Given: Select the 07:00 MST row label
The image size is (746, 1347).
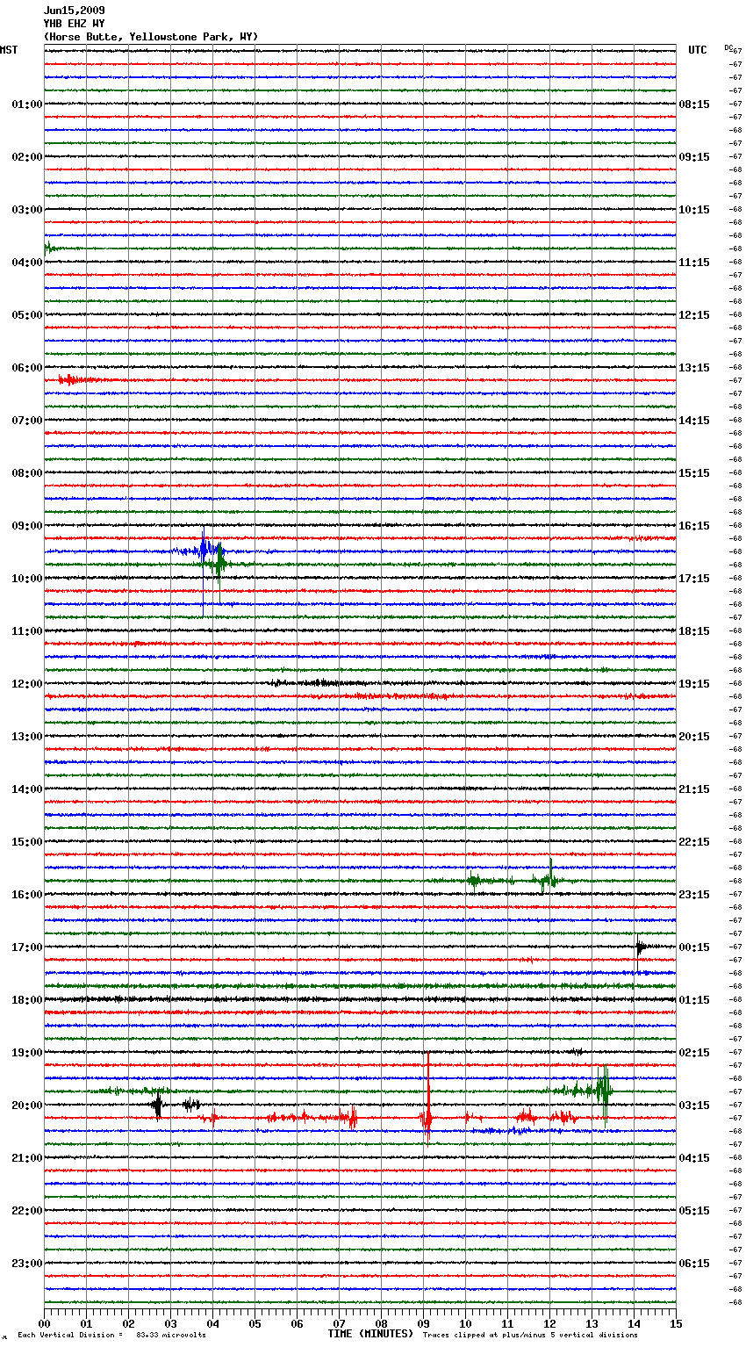Looking at the screenshot, I should pyautogui.click(x=27, y=421).
